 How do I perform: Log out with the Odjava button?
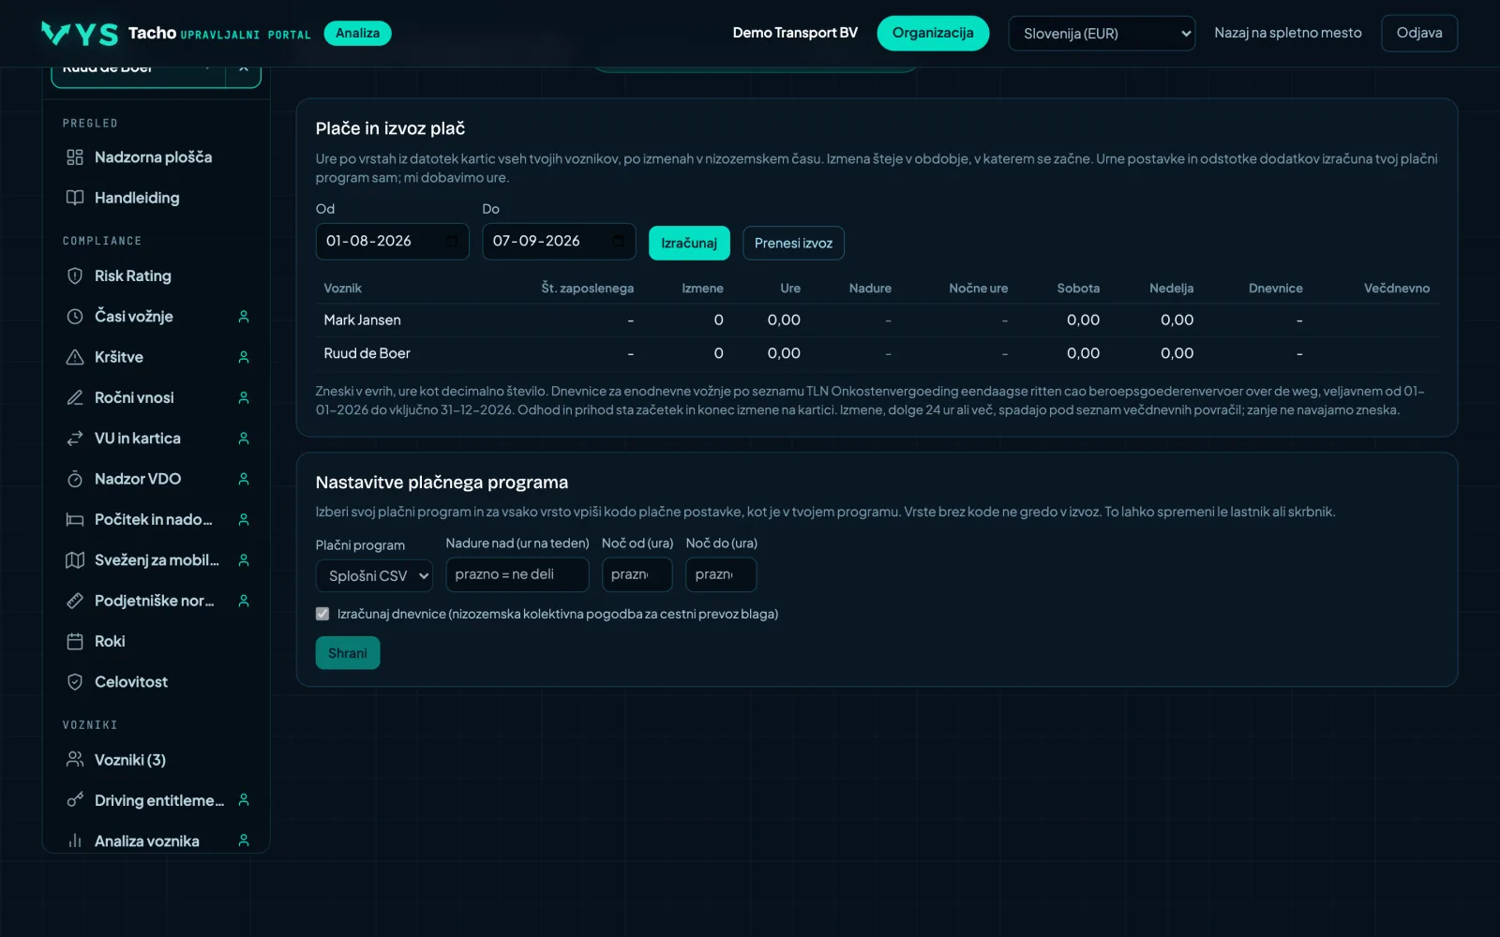[x=1419, y=33]
